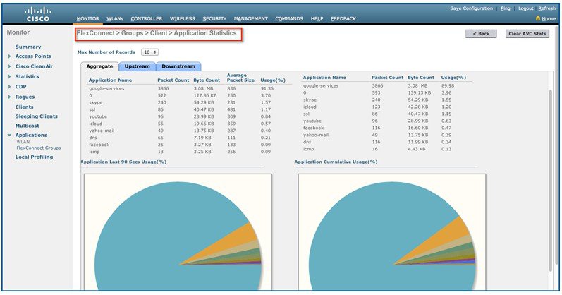Switch to the Upstream tab
562x295 pixels.
click(x=138, y=66)
